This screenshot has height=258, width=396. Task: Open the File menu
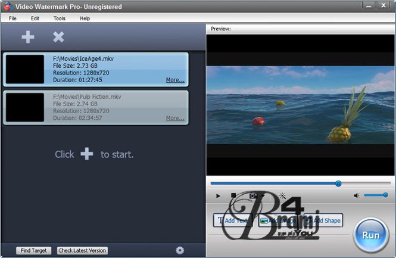pos(13,18)
